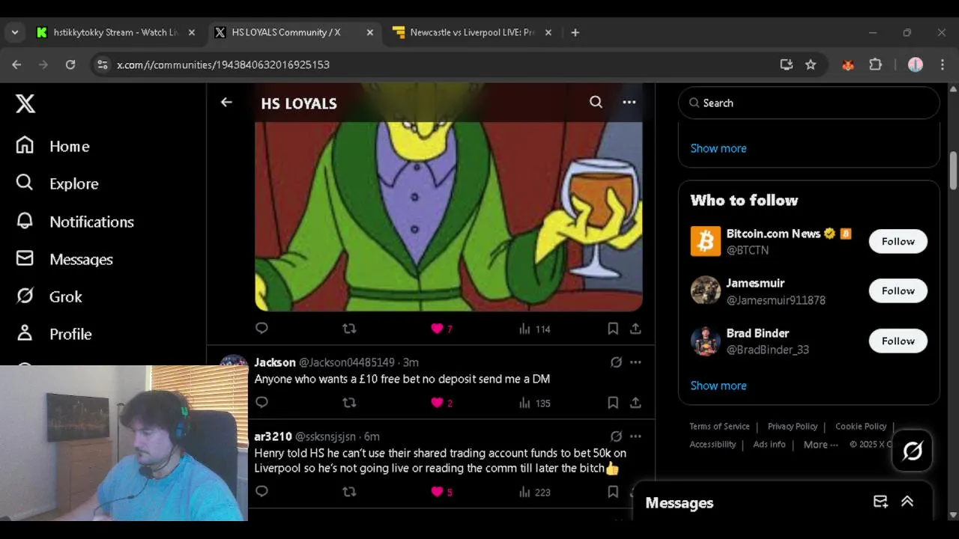Bookmark ar3210's post
Screen dimensions: 959x539
coord(613,491)
